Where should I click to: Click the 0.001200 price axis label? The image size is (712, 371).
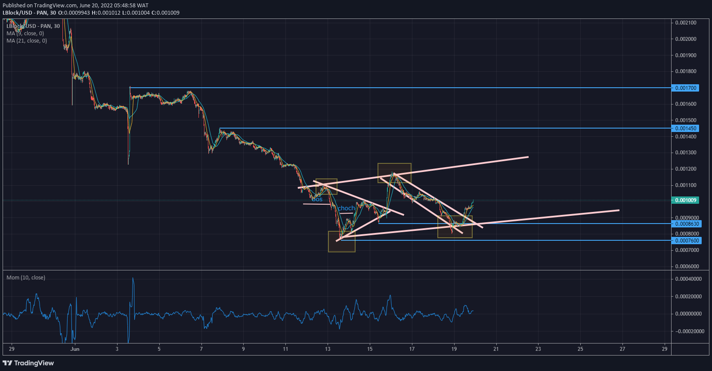686,169
